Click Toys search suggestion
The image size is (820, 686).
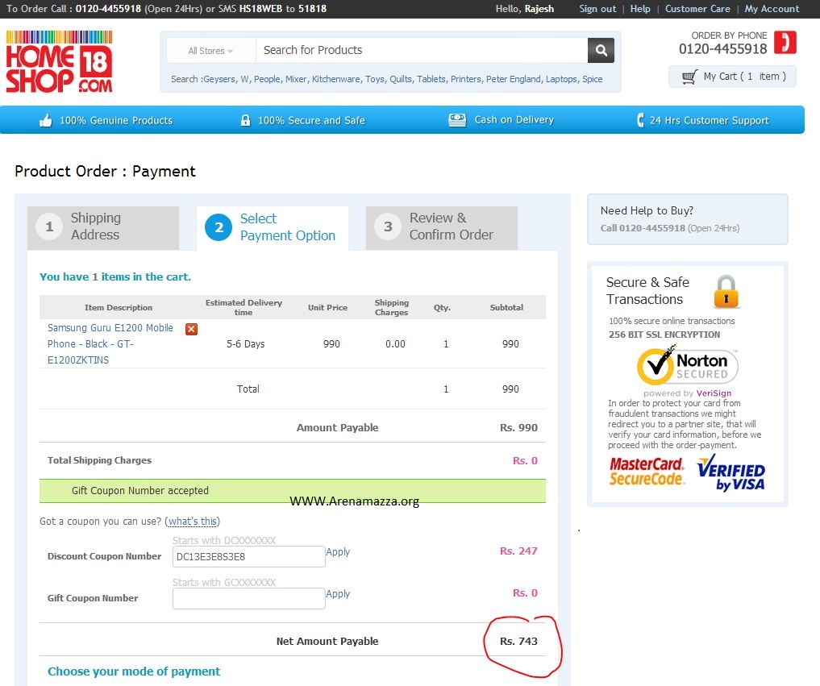pyautogui.click(x=375, y=80)
